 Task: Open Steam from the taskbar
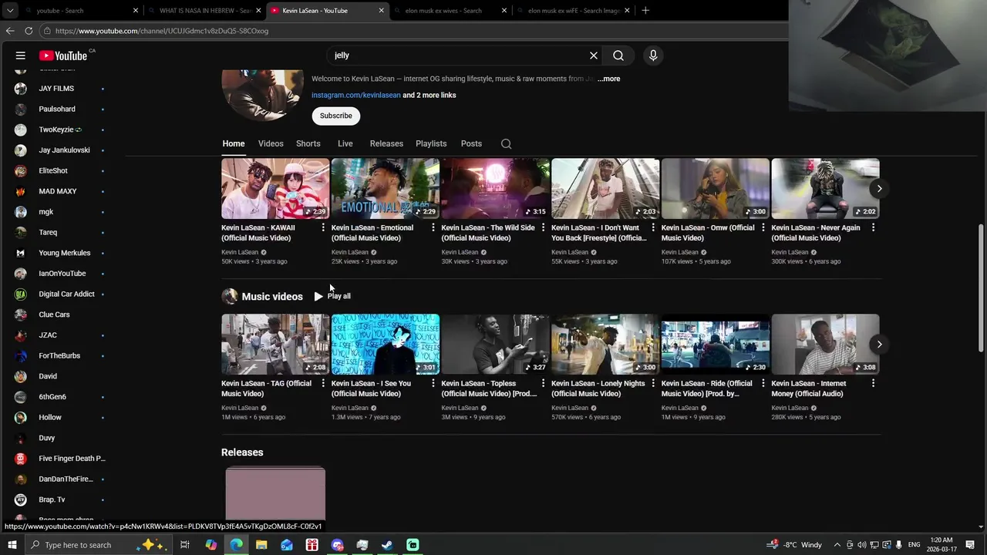[387, 545]
